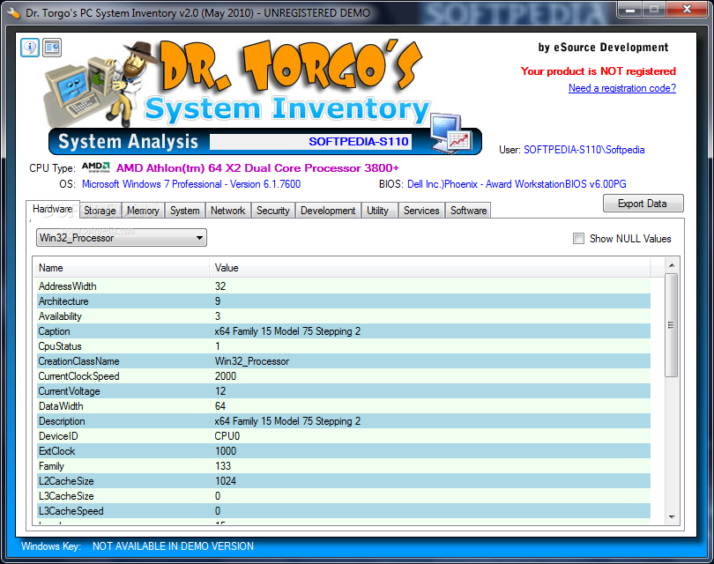
Task: Select the CurrentVoltage row
Action: point(342,391)
